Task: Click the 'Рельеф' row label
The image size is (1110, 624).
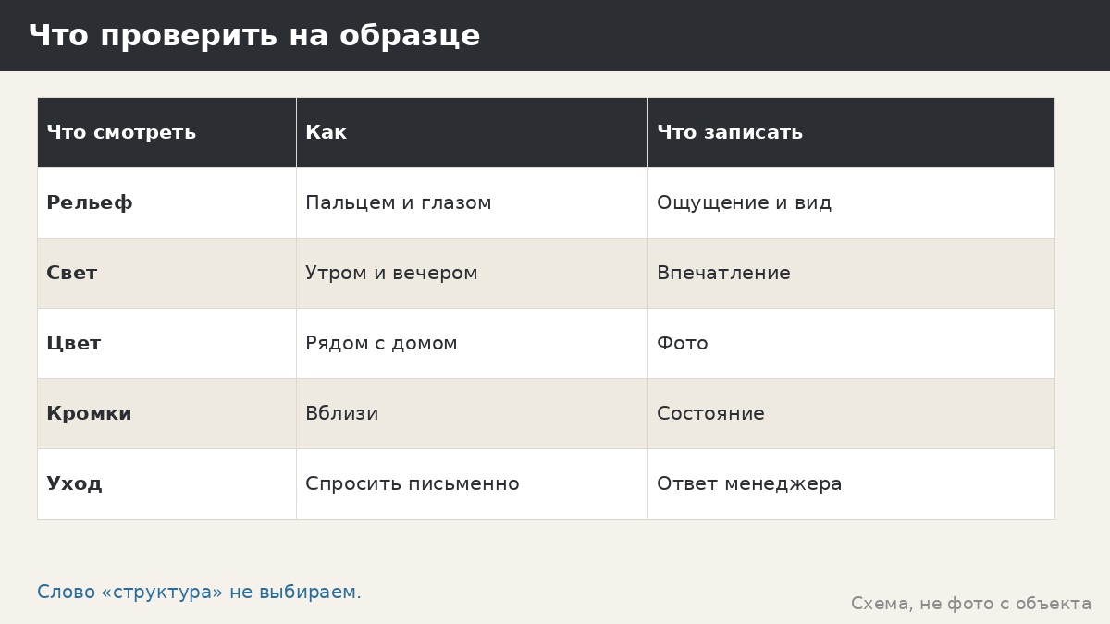Action: click(166, 202)
